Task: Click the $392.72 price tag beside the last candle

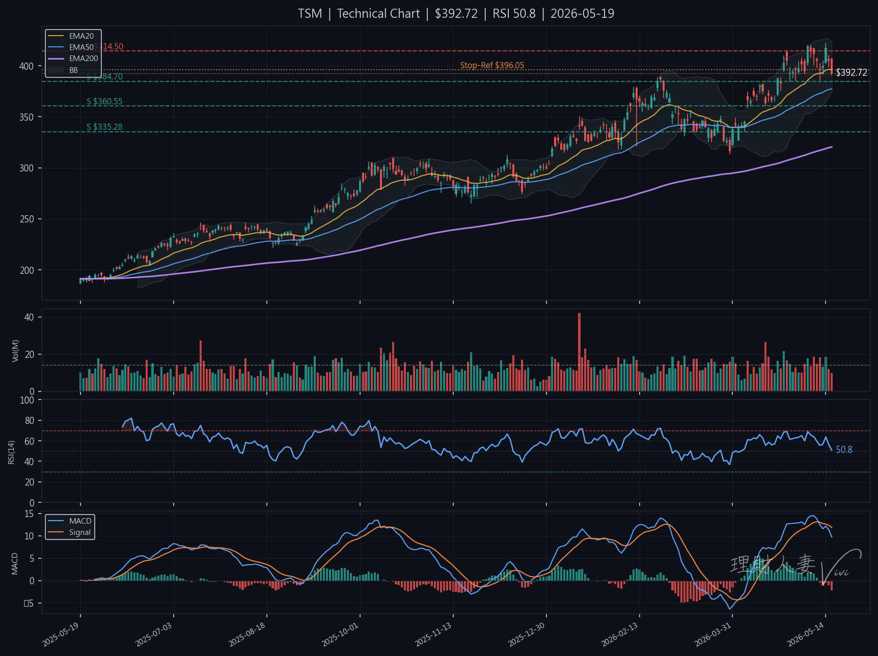Action: point(851,73)
